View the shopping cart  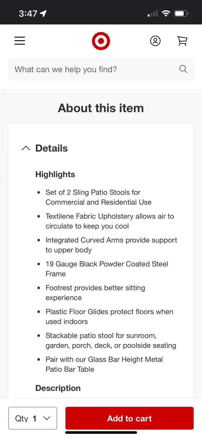(x=182, y=41)
